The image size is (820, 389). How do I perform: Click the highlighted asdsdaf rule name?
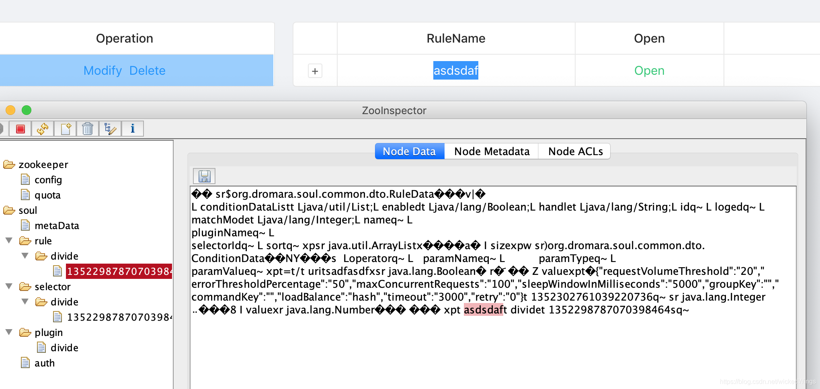pyautogui.click(x=456, y=70)
